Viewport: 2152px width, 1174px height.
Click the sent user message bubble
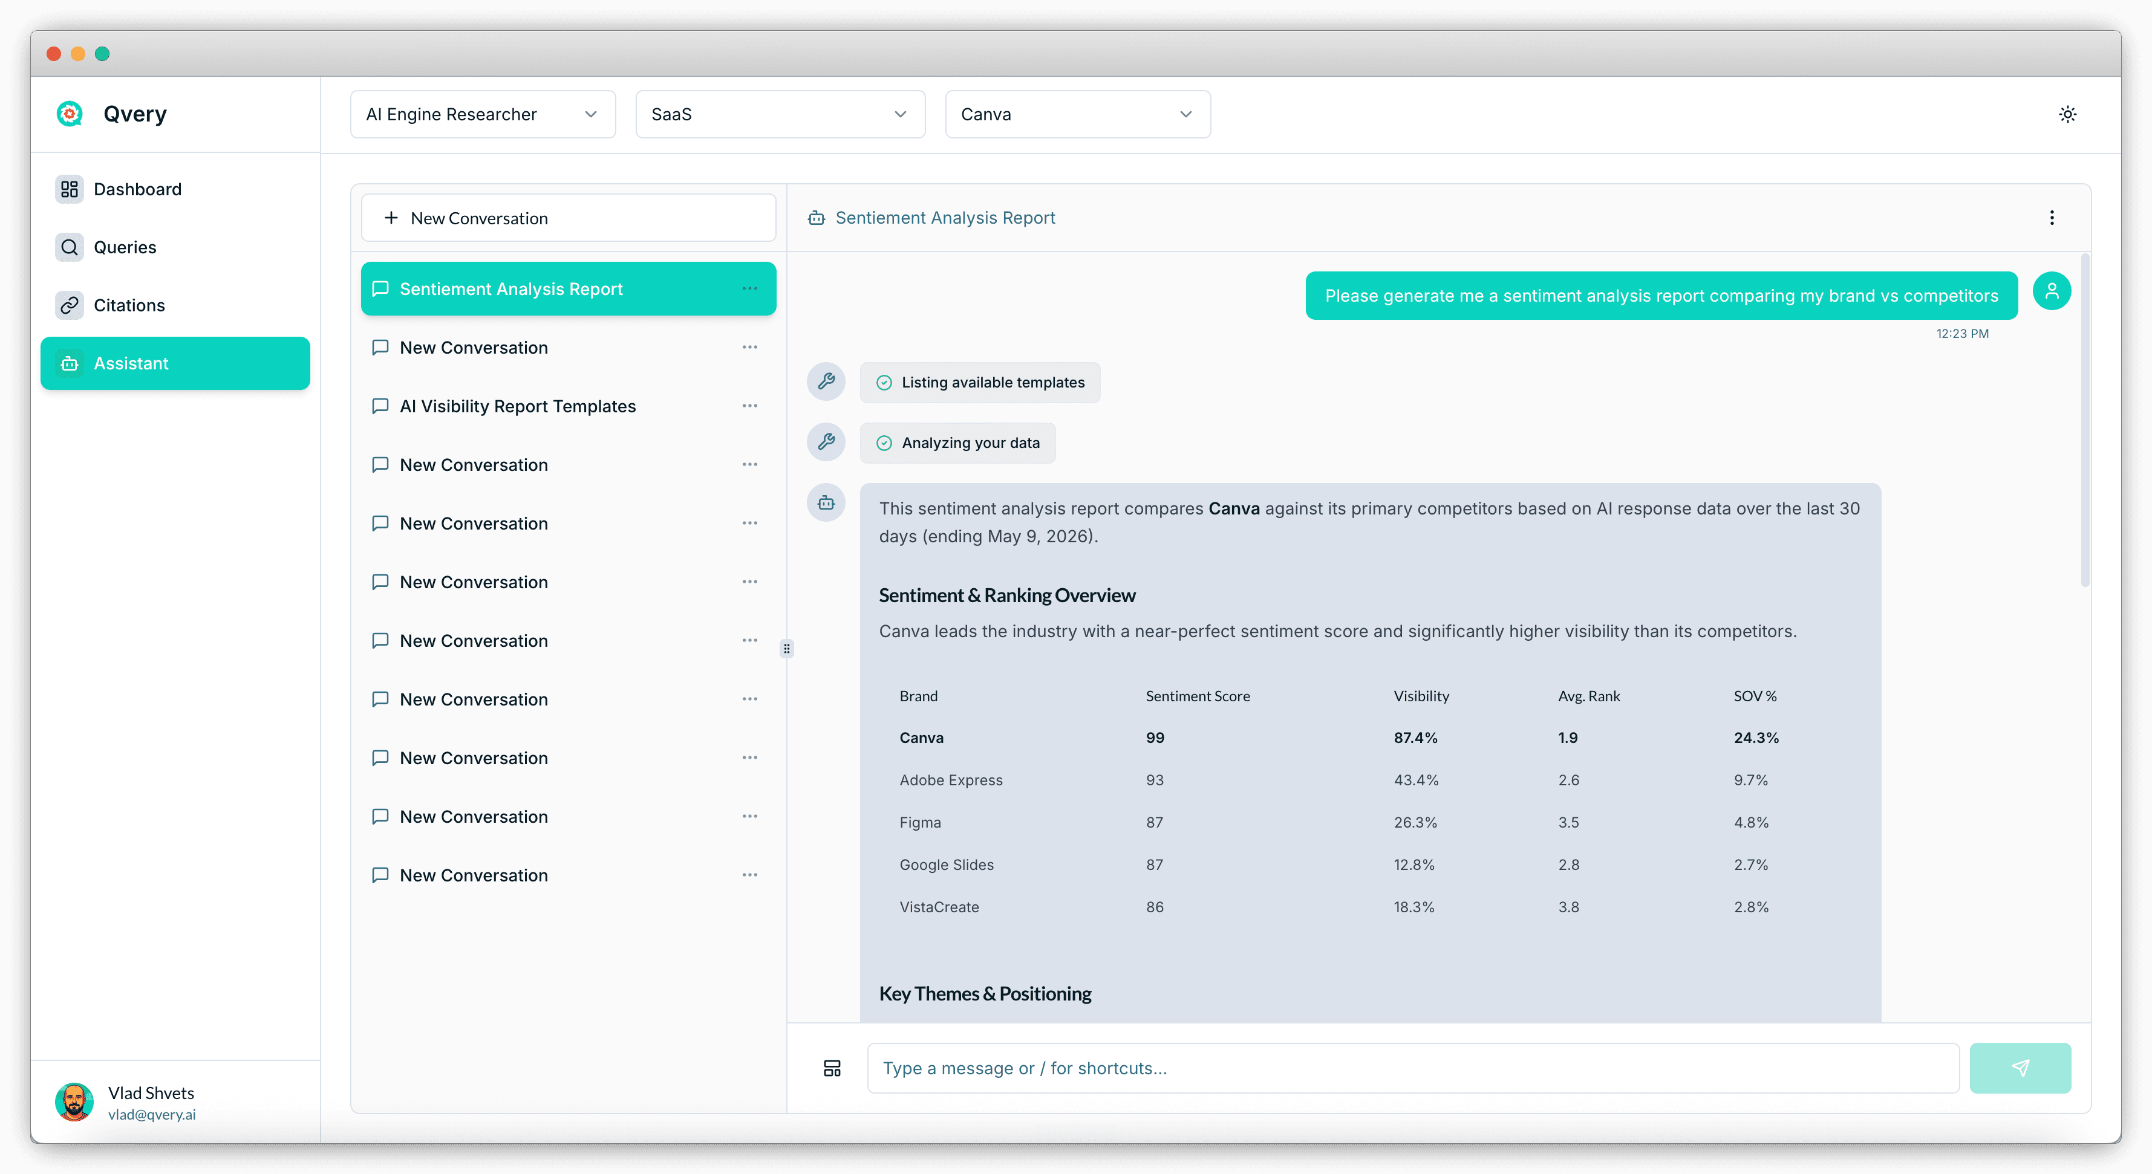click(1661, 296)
